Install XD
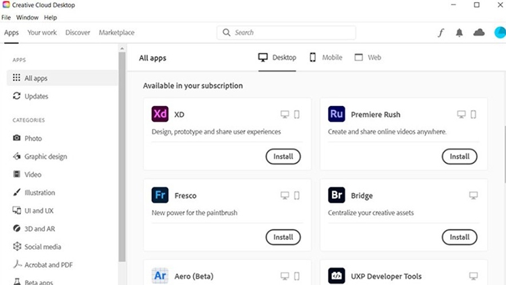506x285 pixels. (283, 157)
